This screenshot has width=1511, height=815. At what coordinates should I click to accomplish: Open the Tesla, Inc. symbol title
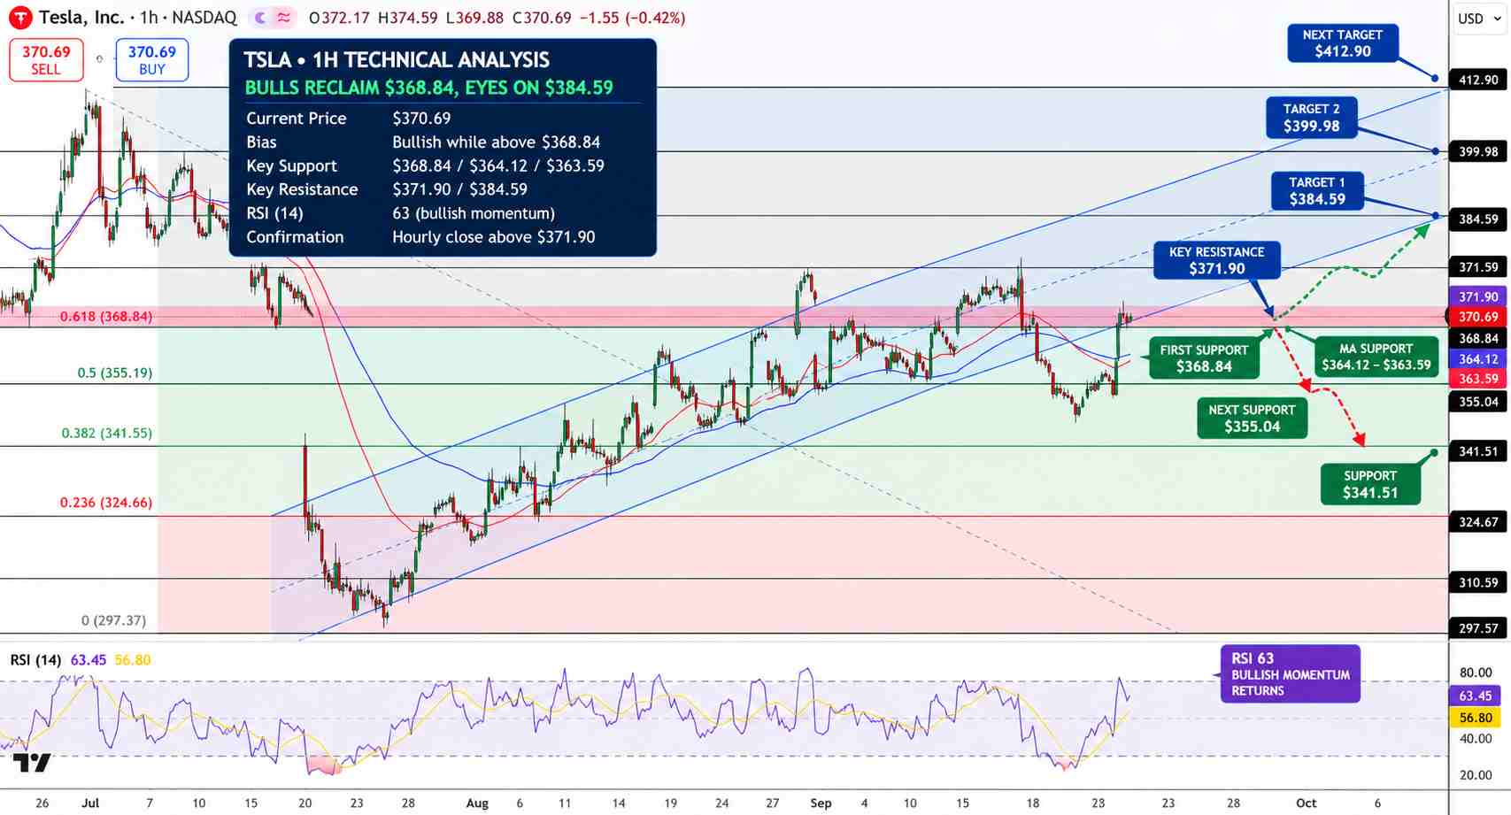(81, 18)
